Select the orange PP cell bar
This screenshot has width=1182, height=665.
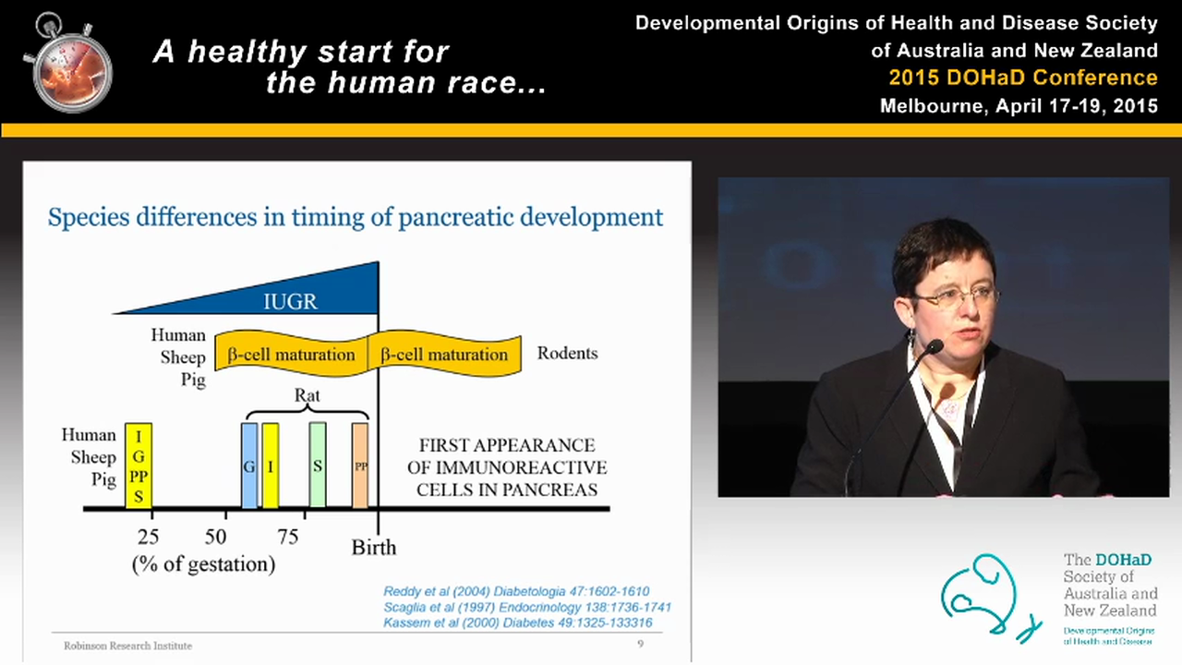click(360, 466)
